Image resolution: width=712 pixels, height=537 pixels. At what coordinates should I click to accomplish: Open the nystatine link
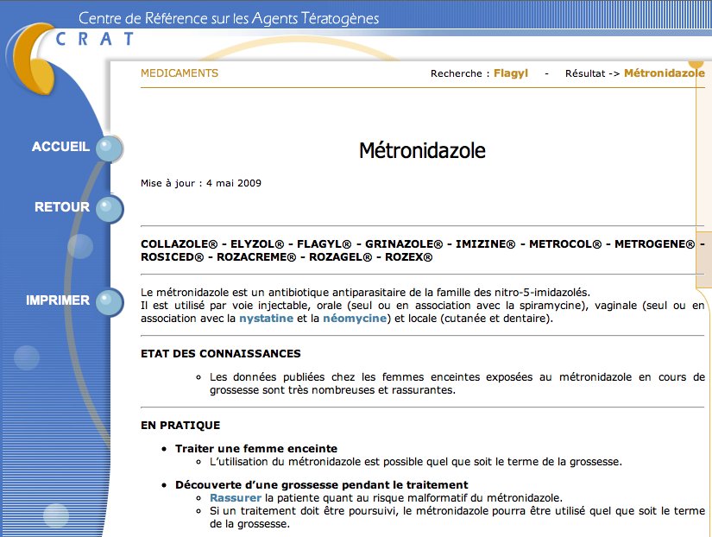[266, 319]
